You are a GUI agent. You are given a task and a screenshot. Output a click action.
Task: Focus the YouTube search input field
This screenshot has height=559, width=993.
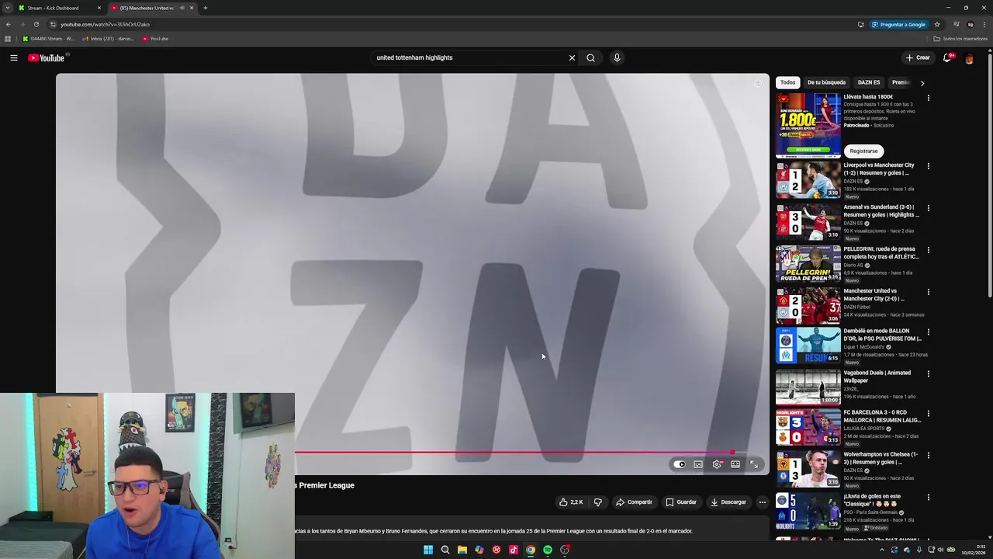pyautogui.click(x=469, y=57)
